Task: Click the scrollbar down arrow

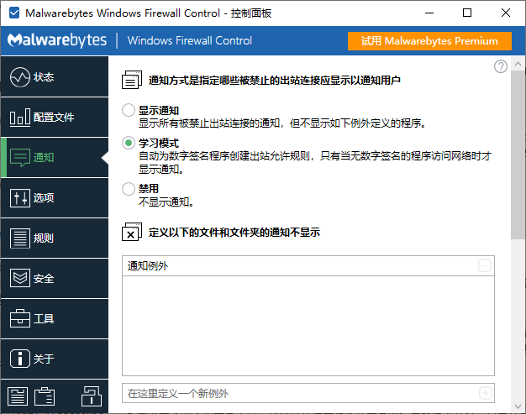Action: point(518,406)
